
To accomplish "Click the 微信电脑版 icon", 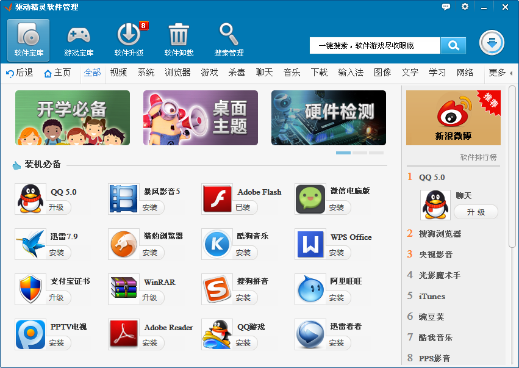I will [x=310, y=199].
